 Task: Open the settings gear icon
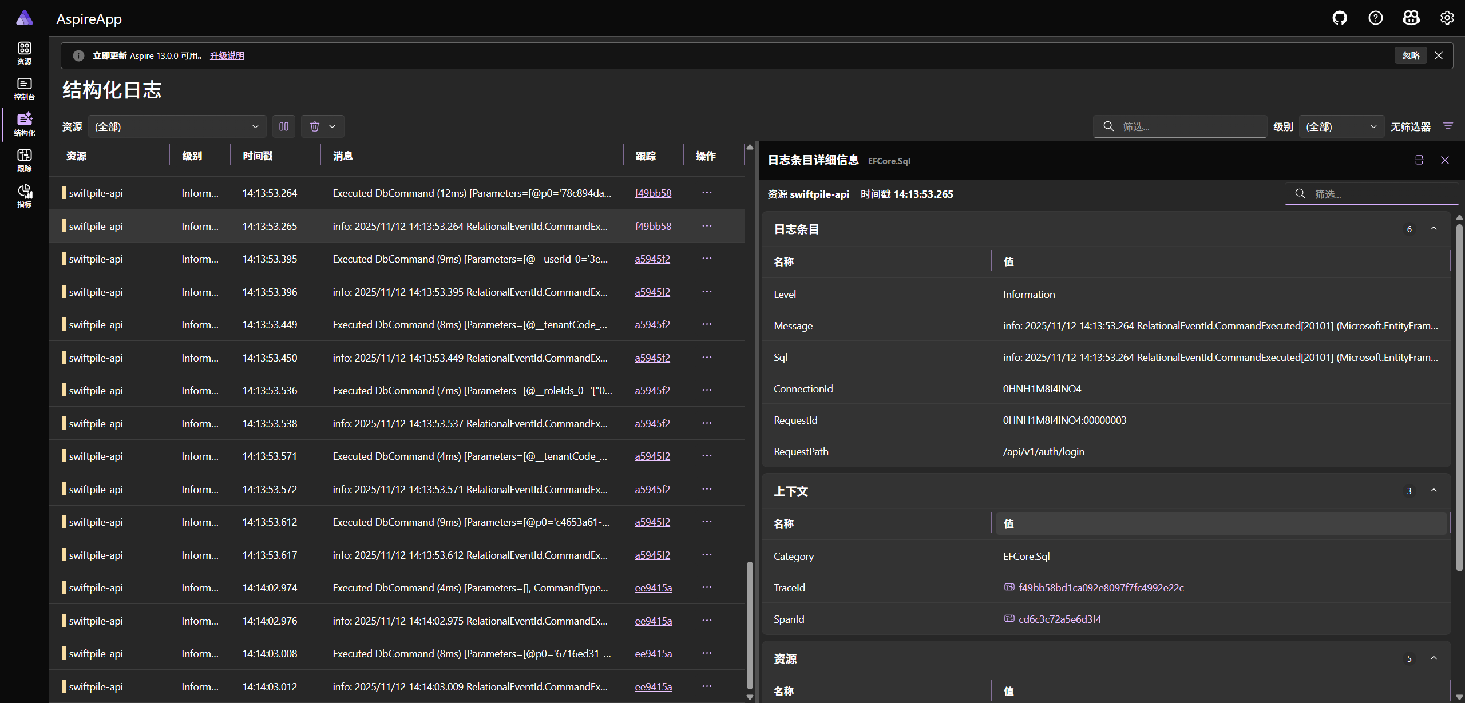click(1447, 18)
